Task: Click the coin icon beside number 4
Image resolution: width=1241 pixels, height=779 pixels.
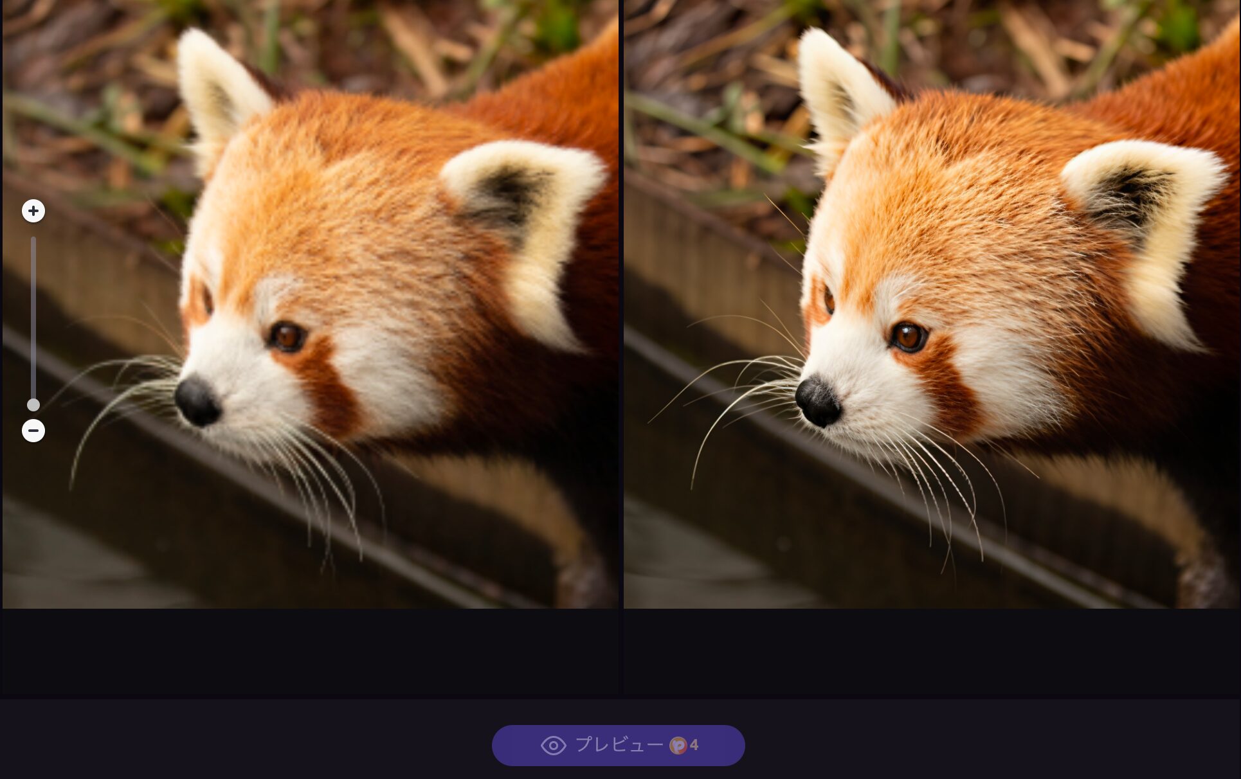Action: coord(678,746)
